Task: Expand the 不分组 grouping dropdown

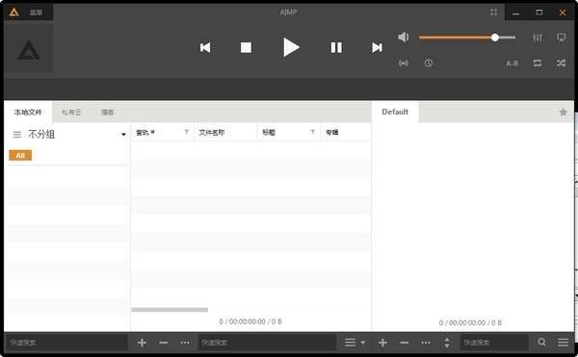Action: tap(123, 135)
